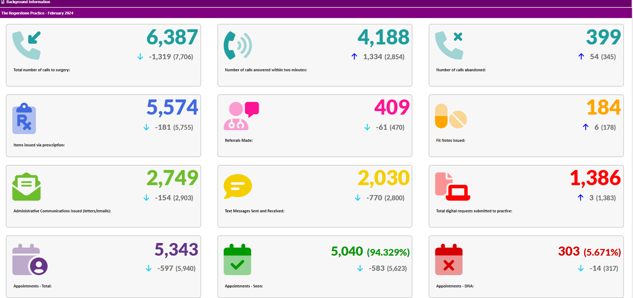Screen dimensions: 633x298
Task: Click down arrow beside -770 text messages
Action: click(x=358, y=198)
